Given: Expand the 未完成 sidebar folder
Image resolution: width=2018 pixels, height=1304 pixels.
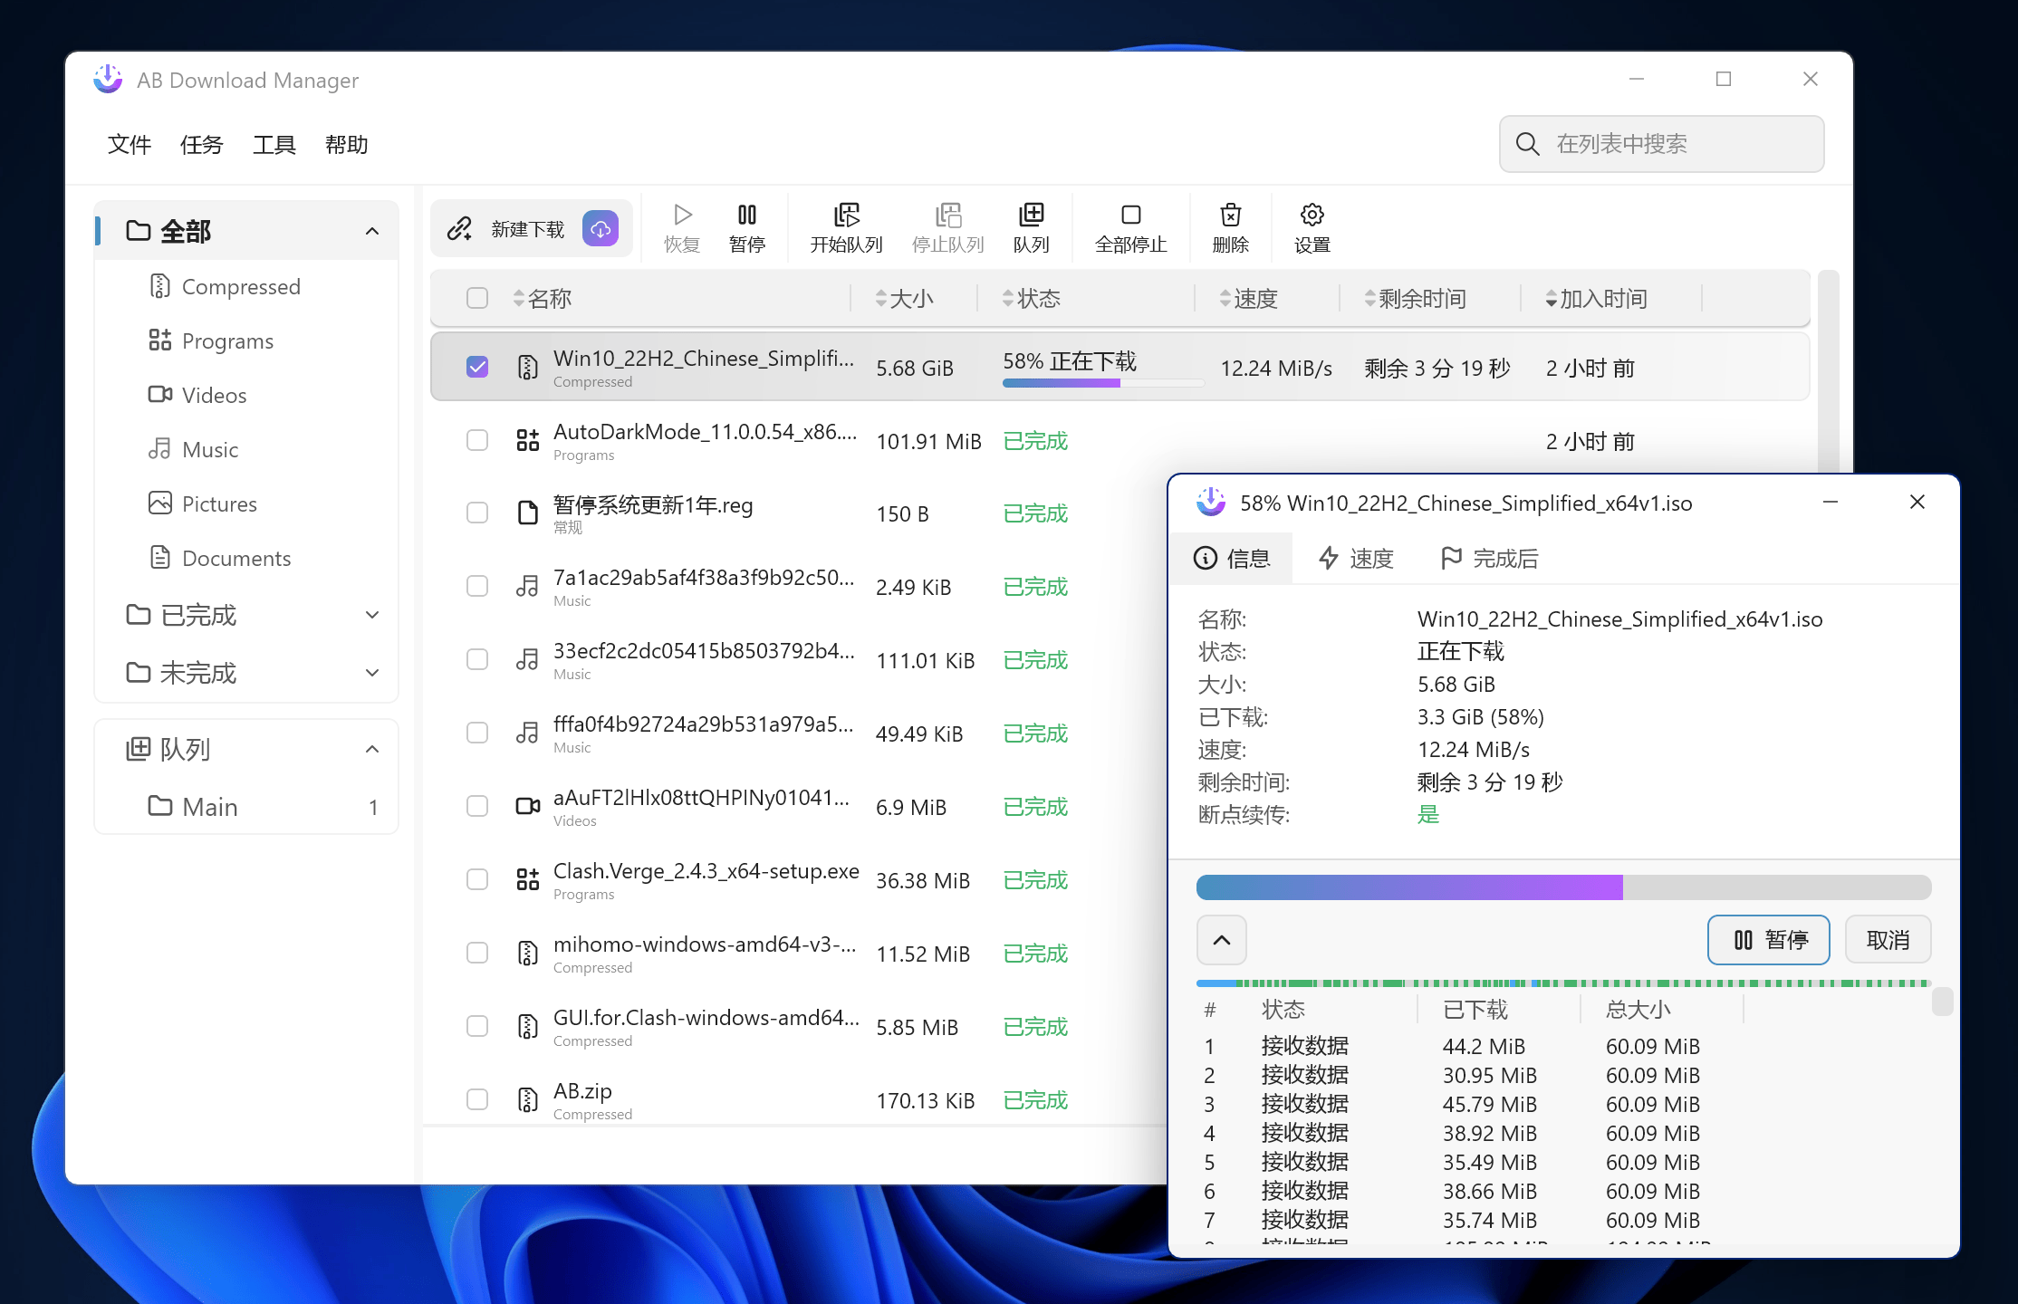Looking at the screenshot, I should coord(371,674).
